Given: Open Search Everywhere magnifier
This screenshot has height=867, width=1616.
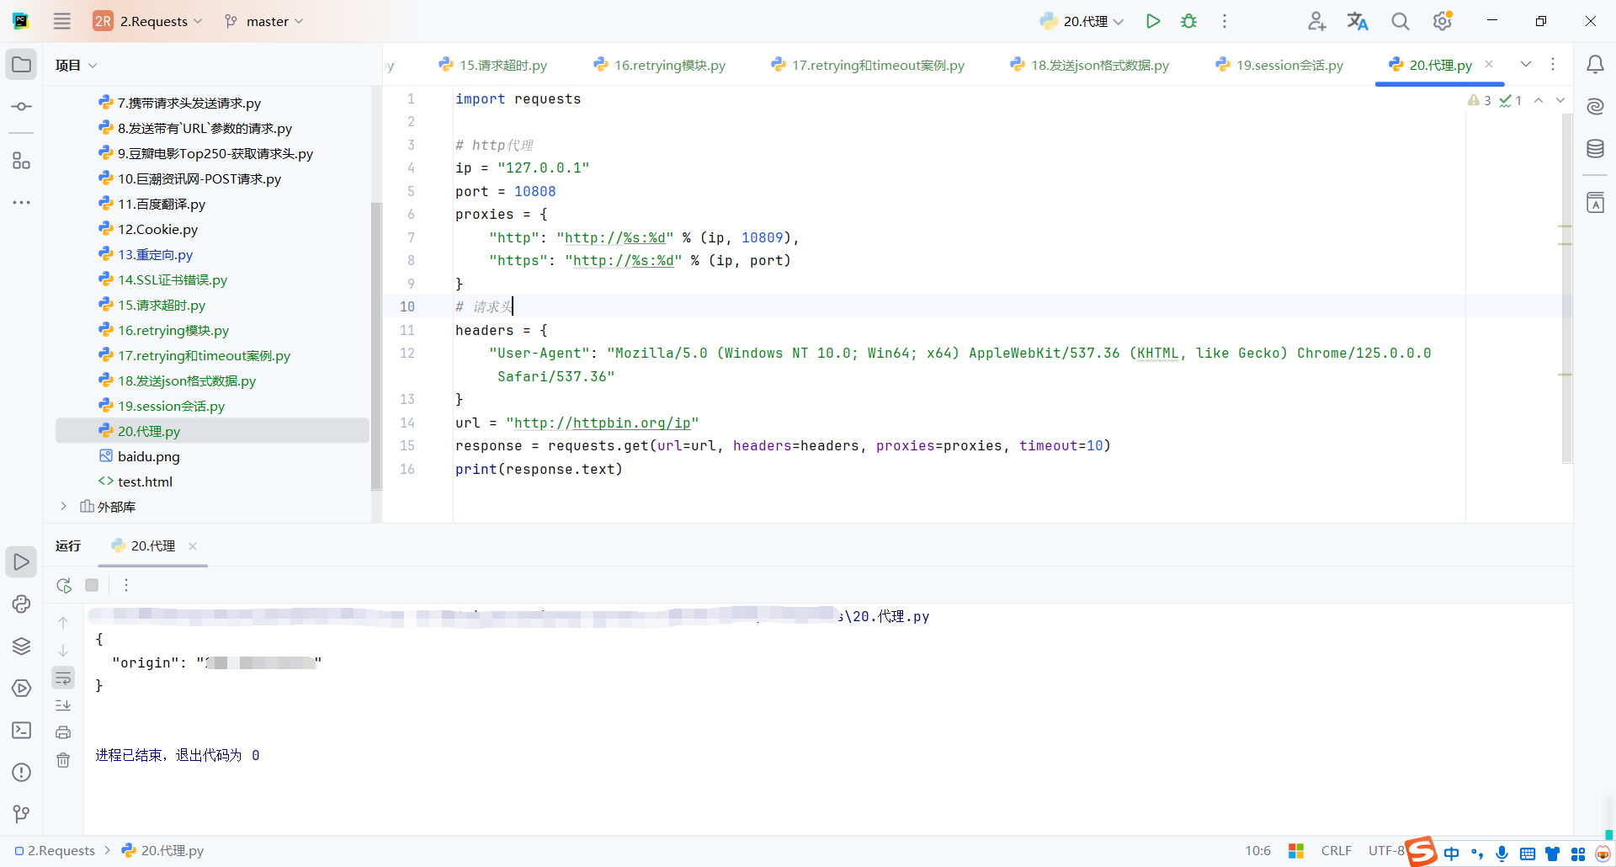Looking at the screenshot, I should click(1400, 21).
